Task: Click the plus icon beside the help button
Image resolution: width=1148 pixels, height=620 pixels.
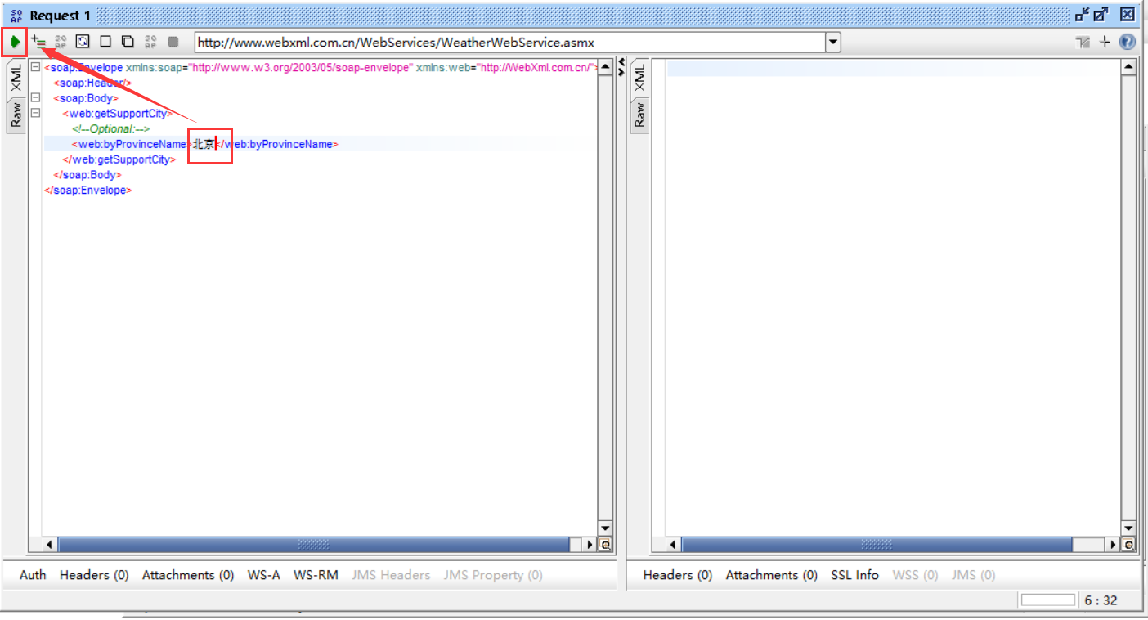Action: pos(1105,42)
